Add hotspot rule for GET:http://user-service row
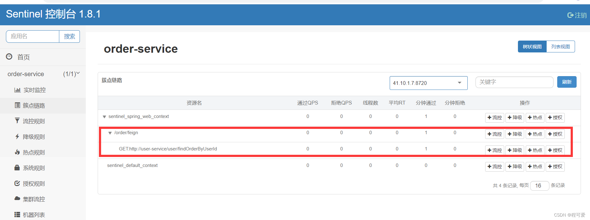The width and height of the screenshot is (590, 220). point(535,150)
